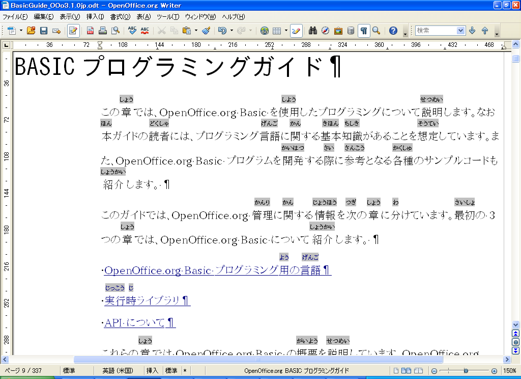Adjust the zoom slider in status bar

click(x=466, y=371)
